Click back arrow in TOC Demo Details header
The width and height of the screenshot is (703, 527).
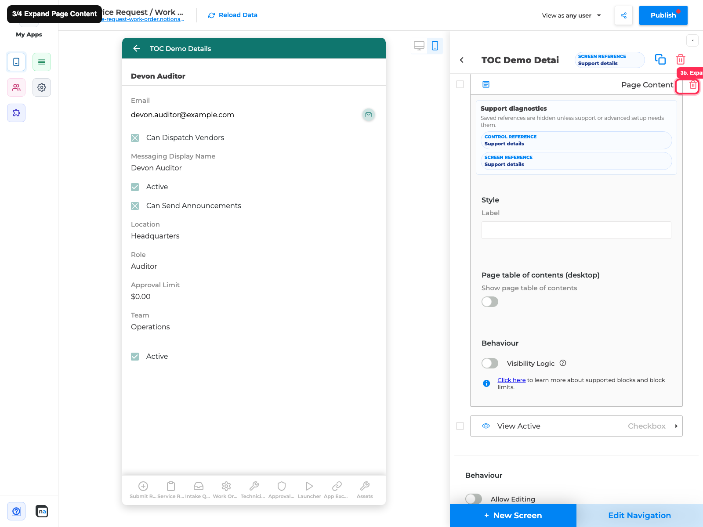tap(137, 48)
